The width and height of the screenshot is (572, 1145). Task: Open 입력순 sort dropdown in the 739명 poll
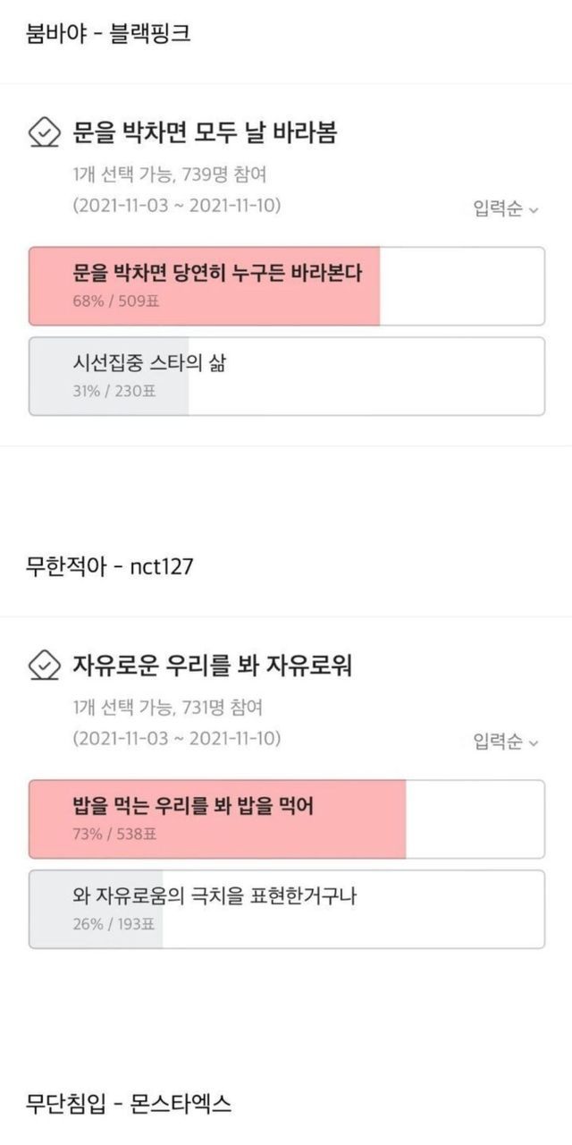point(506,209)
